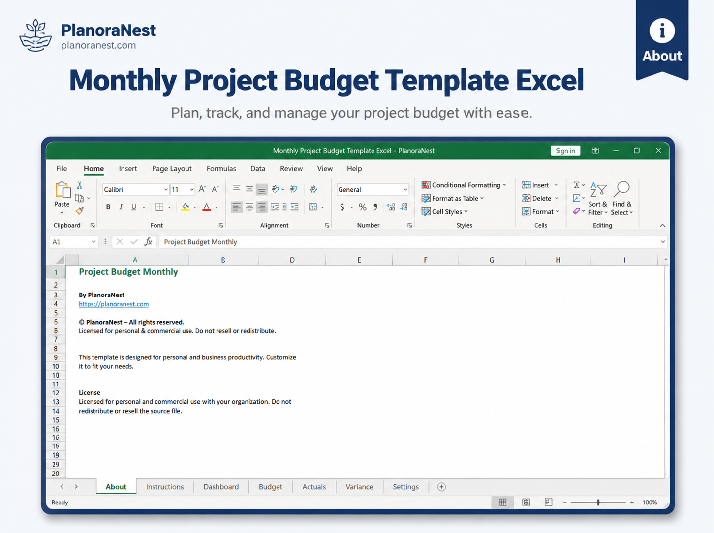Click Decrease Decimal icon
The width and height of the screenshot is (714, 533).
tap(404, 207)
